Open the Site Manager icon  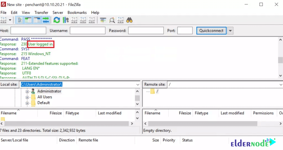coord(3,20)
